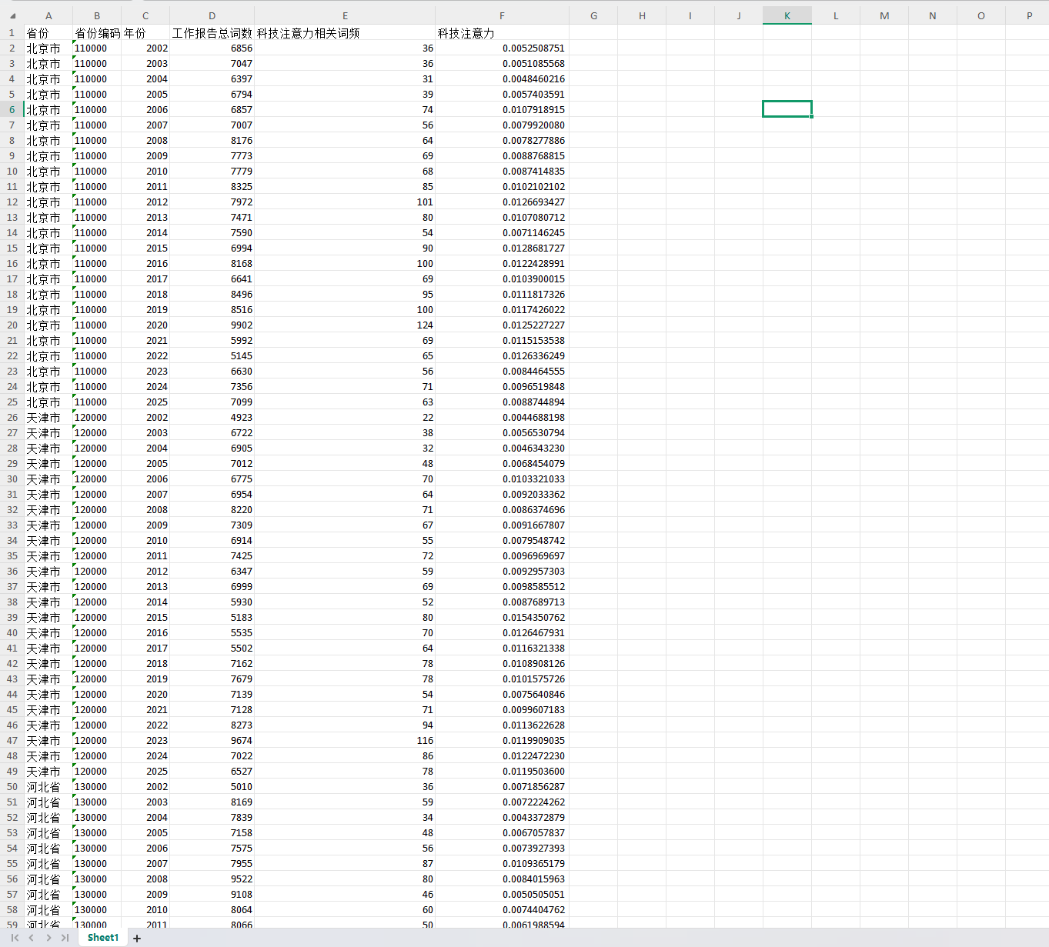The image size is (1049, 947).
Task: Click the 省份编码 header cell
Action: (97, 33)
